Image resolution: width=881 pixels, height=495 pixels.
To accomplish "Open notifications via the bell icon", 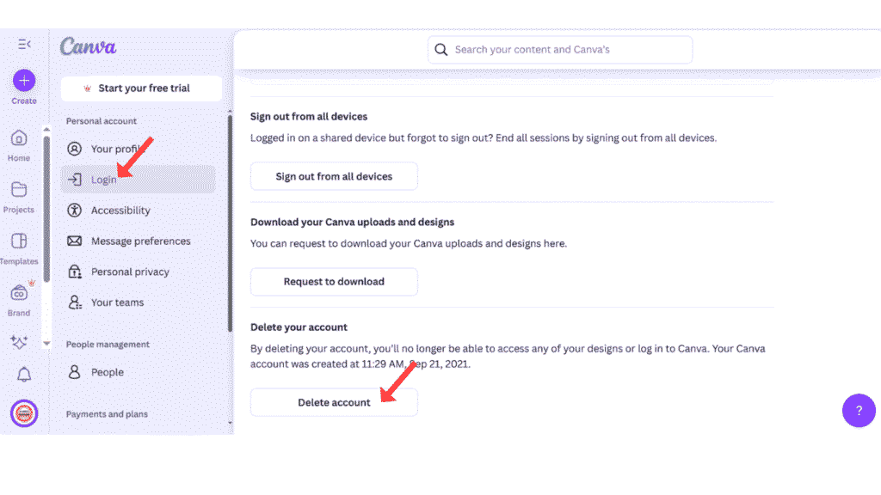I will [x=23, y=373].
